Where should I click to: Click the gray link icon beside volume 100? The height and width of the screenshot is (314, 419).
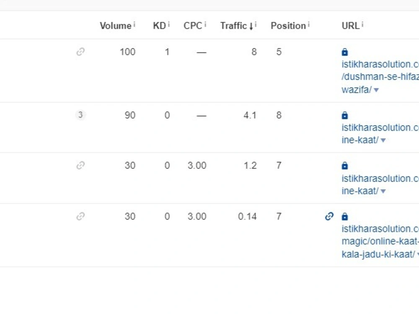point(80,51)
